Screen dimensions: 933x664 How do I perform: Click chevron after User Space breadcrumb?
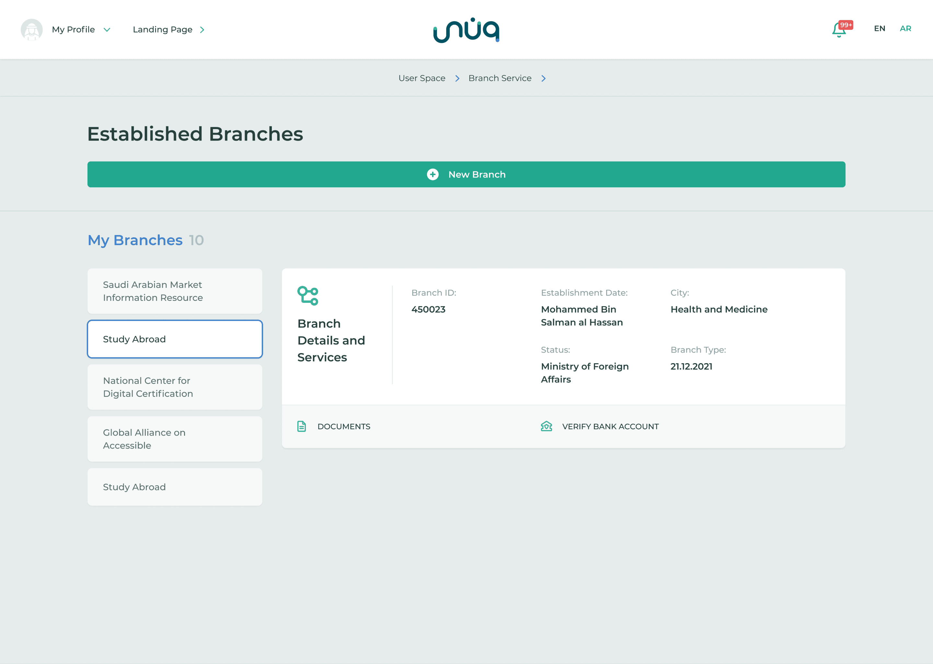(x=457, y=78)
